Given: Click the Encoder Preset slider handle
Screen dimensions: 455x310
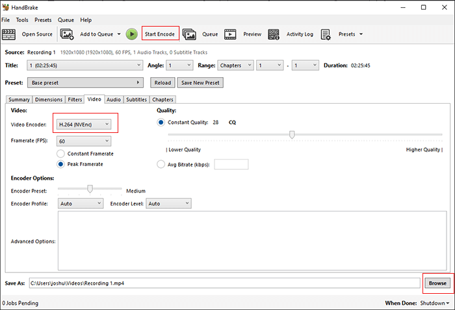Looking at the screenshot, I should (x=90, y=189).
